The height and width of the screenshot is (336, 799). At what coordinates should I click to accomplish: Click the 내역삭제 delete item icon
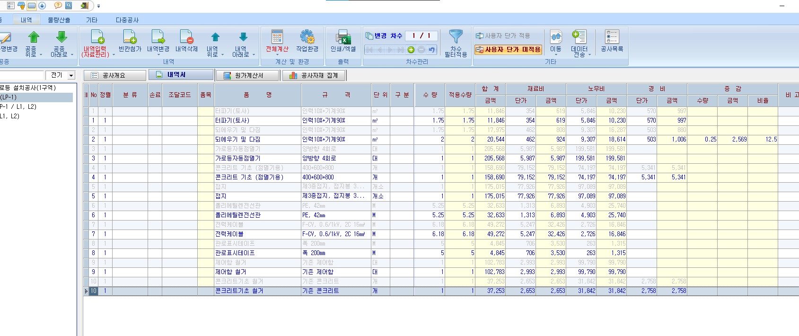point(186,38)
